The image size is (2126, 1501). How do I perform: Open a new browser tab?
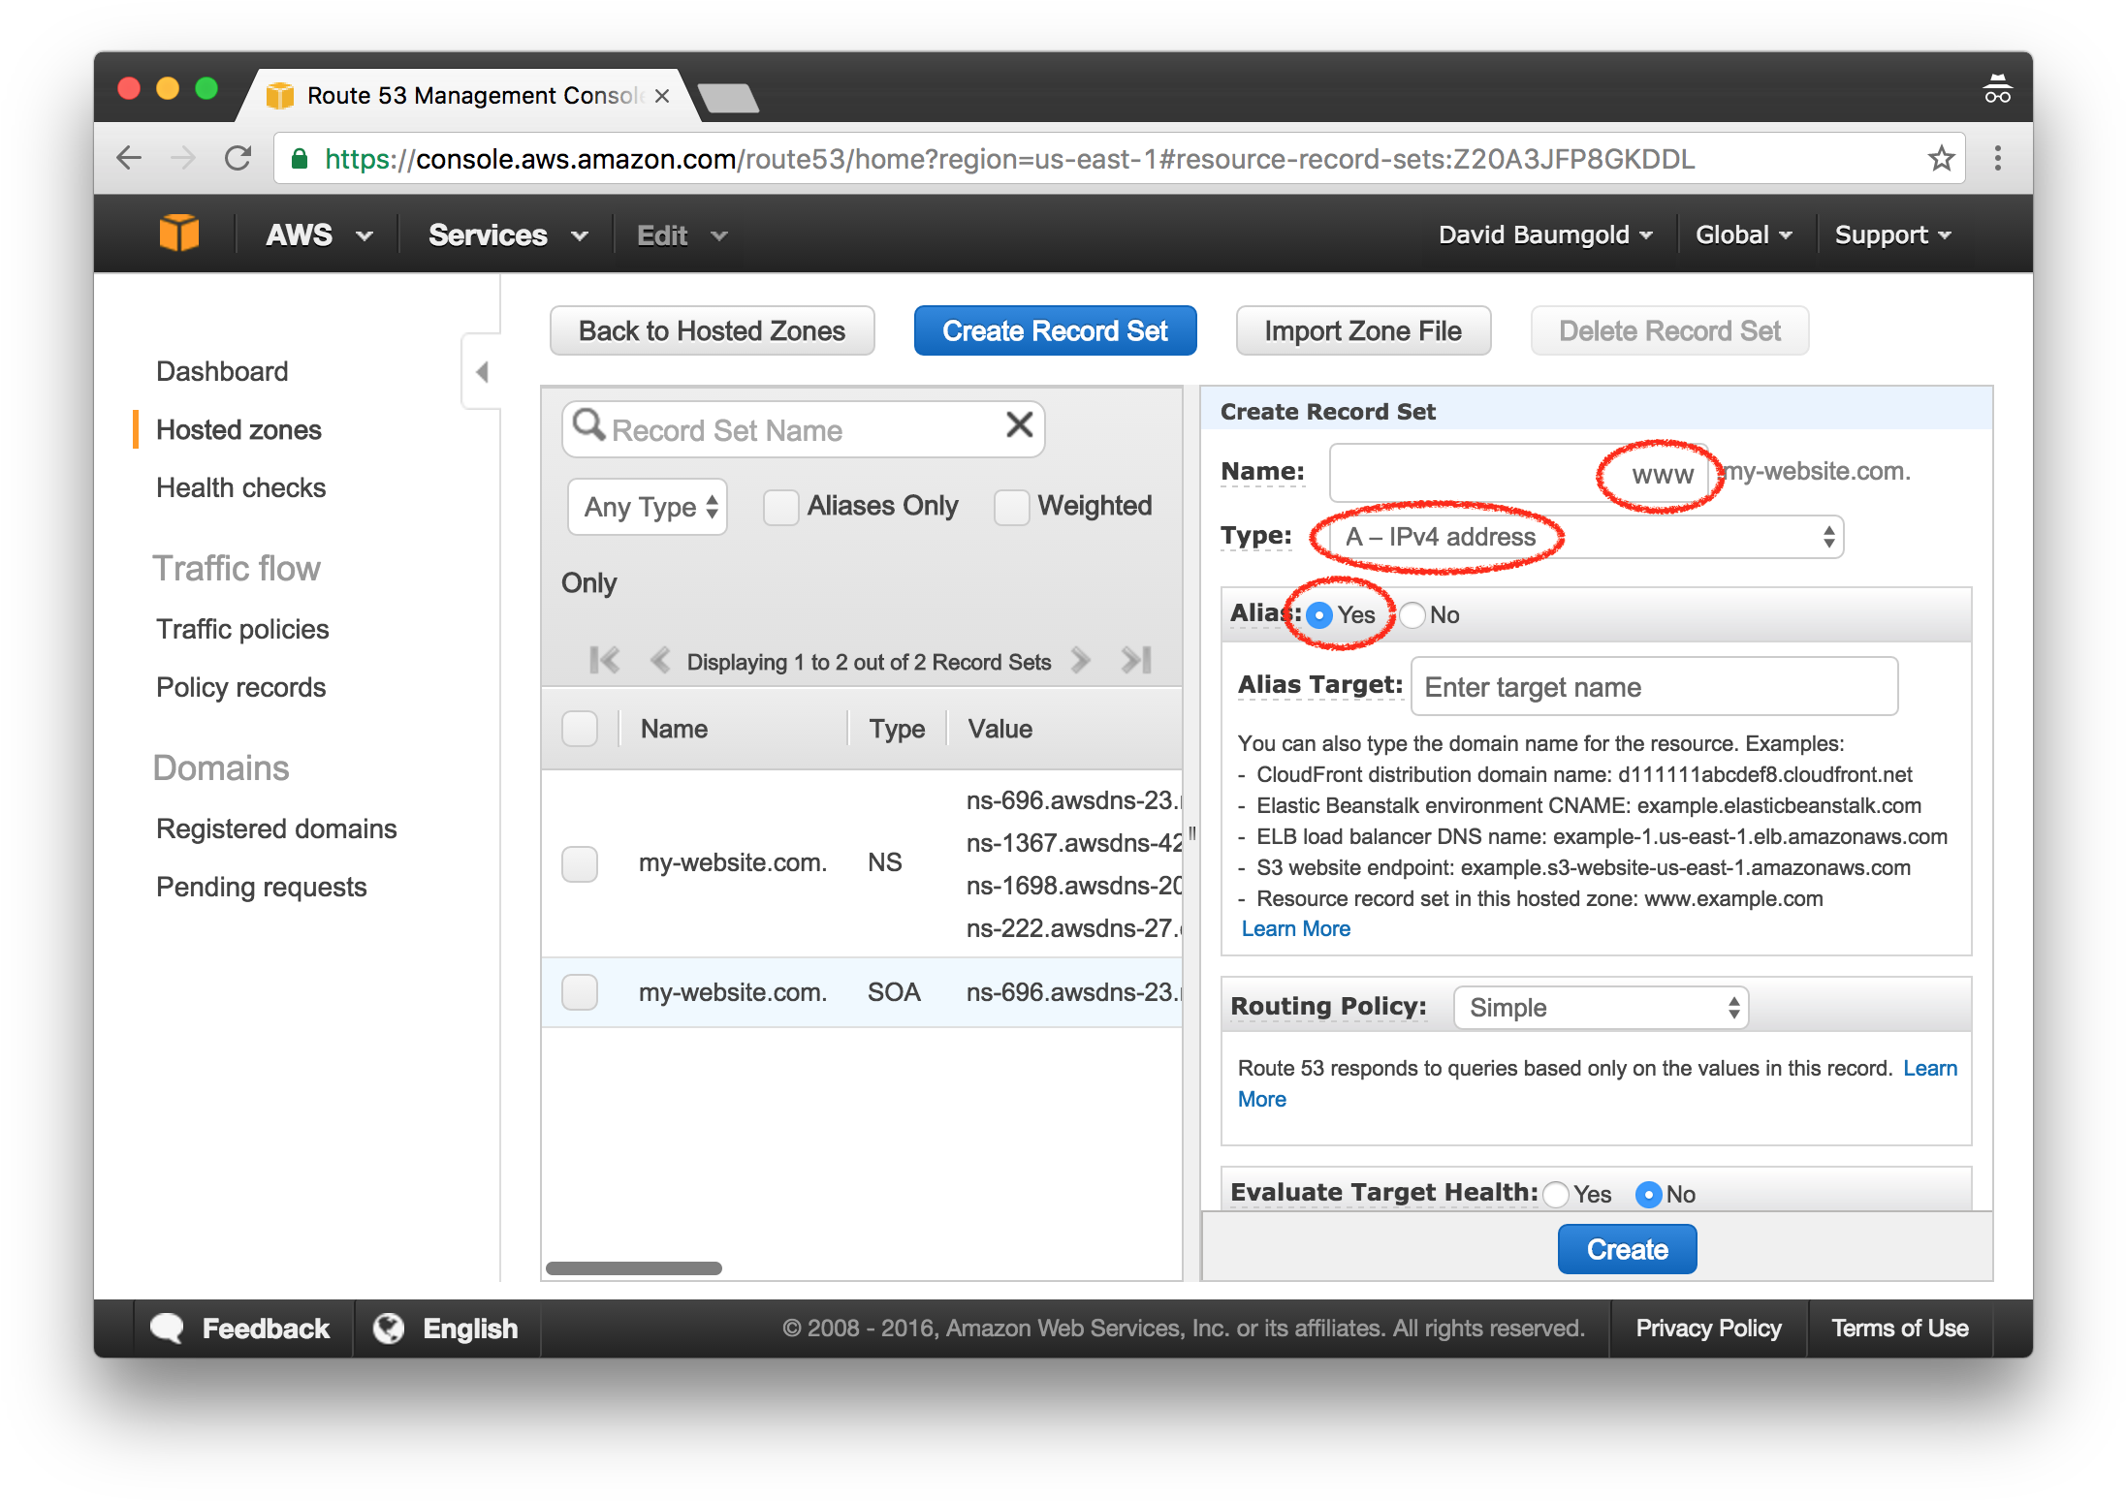click(728, 98)
